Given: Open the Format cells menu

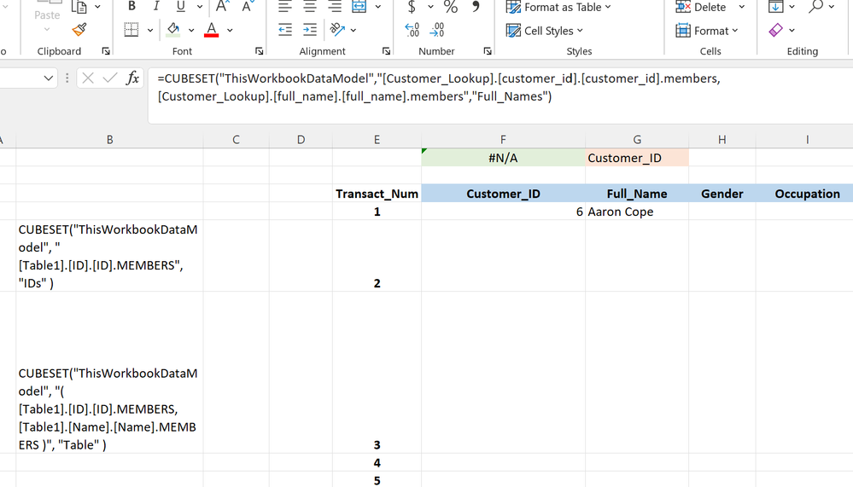Looking at the screenshot, I should pos(707,31).
